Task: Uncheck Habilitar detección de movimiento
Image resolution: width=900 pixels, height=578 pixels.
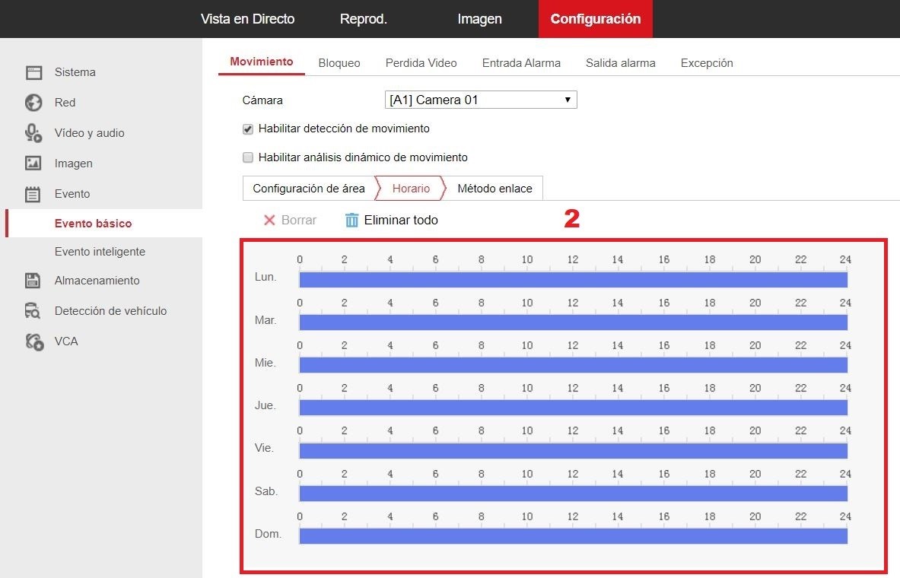Action: pyautogui.click(x=248, y=129)
